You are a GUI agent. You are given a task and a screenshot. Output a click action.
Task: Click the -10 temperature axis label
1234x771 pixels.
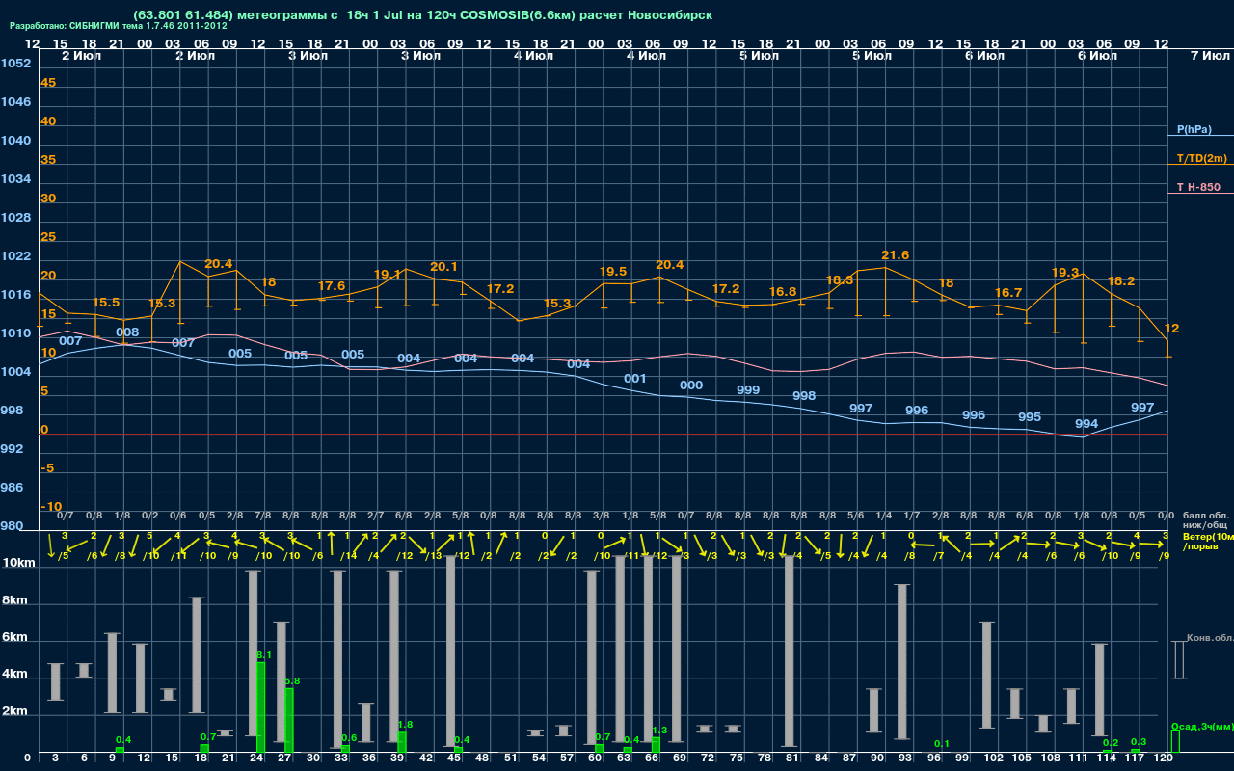[x=51, y=507]
